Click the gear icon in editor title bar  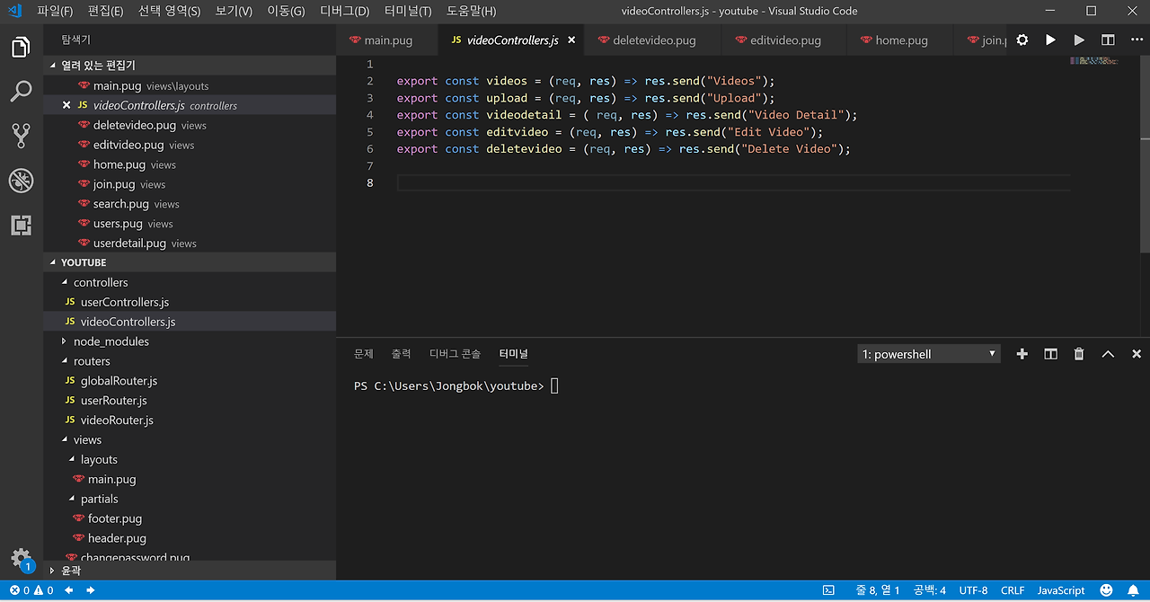[1022, 40]
